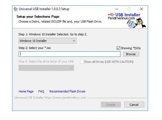The width and height of the screenshot is (162, 120).
Task: Click the ISO file path input field
Action: pos(69,54)
